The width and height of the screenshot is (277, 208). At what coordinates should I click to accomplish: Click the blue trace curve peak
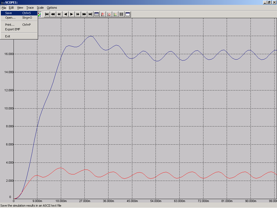(91, 36)
